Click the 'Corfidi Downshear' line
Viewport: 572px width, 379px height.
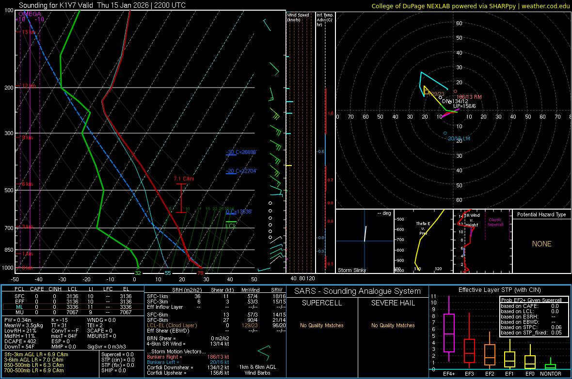coord(188,367)
